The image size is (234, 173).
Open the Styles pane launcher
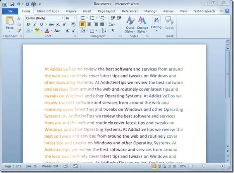coord(147,36)
